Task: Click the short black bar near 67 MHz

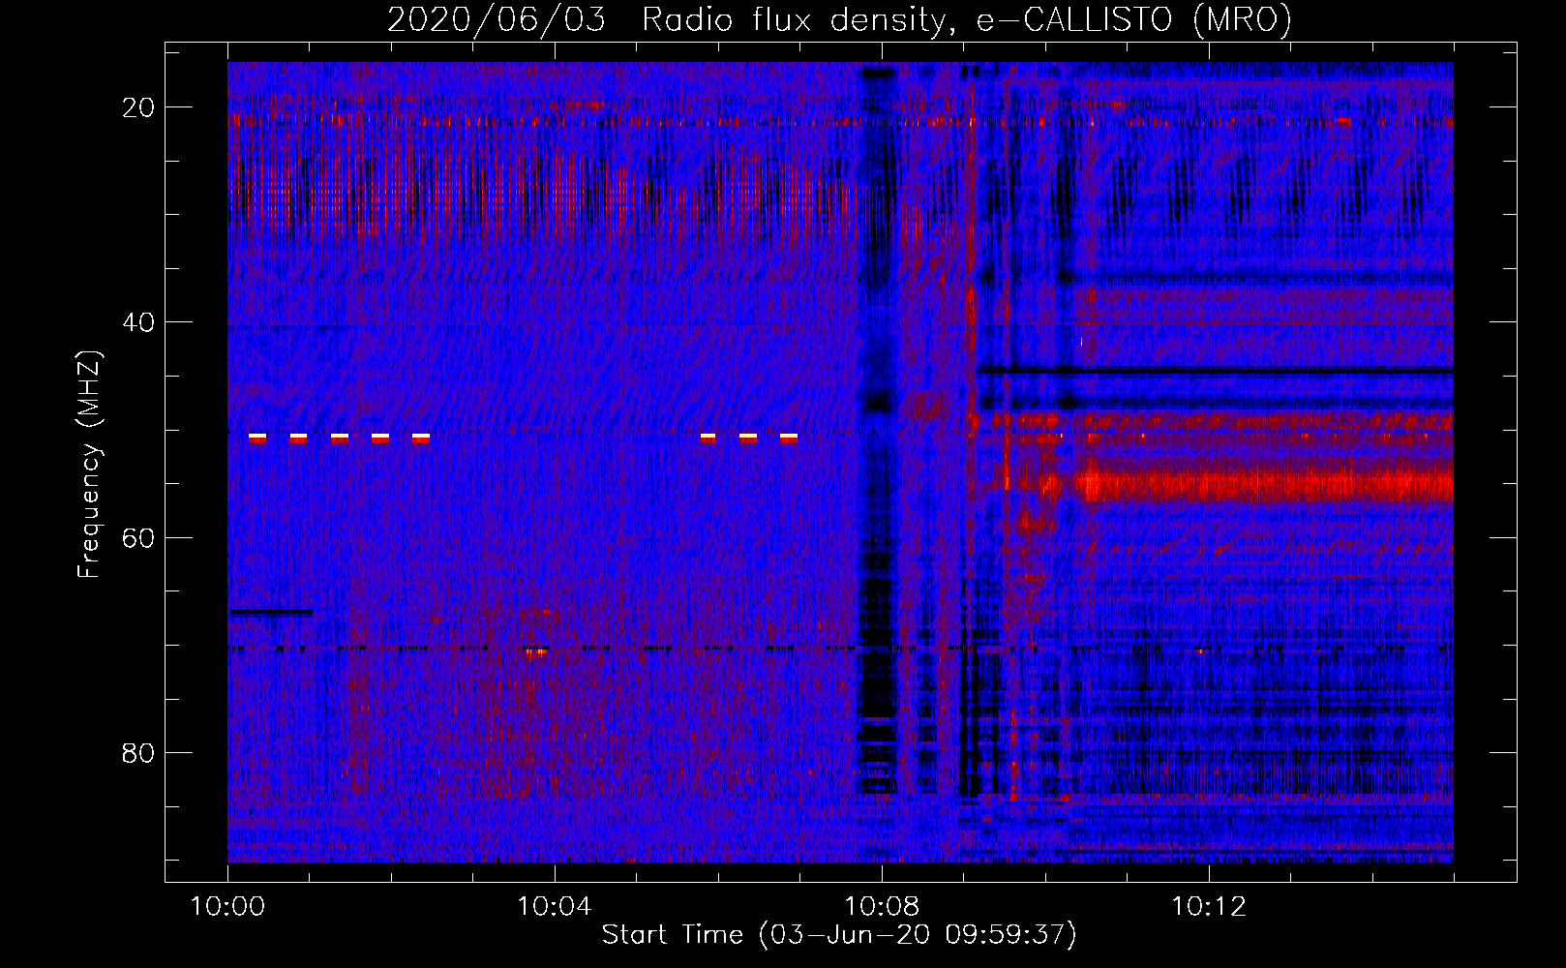Action: pos(271,612)
